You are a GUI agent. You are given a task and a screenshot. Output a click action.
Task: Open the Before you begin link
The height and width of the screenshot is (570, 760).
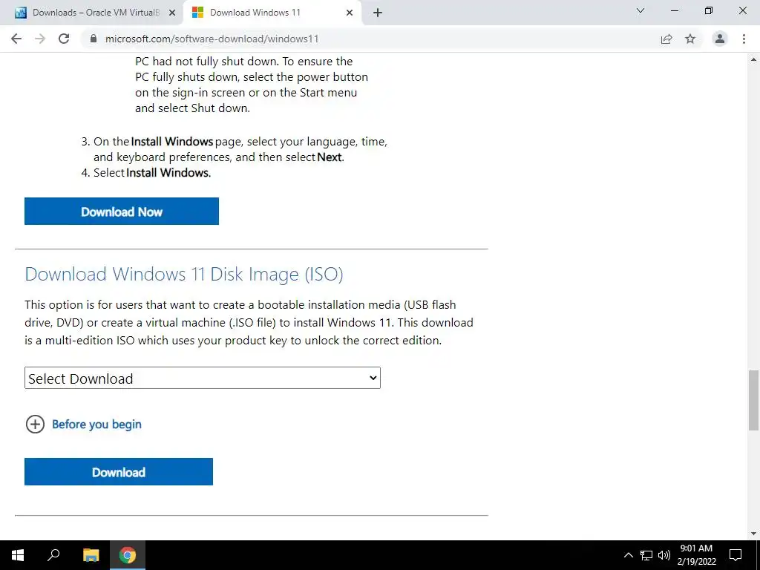(96, 424)
